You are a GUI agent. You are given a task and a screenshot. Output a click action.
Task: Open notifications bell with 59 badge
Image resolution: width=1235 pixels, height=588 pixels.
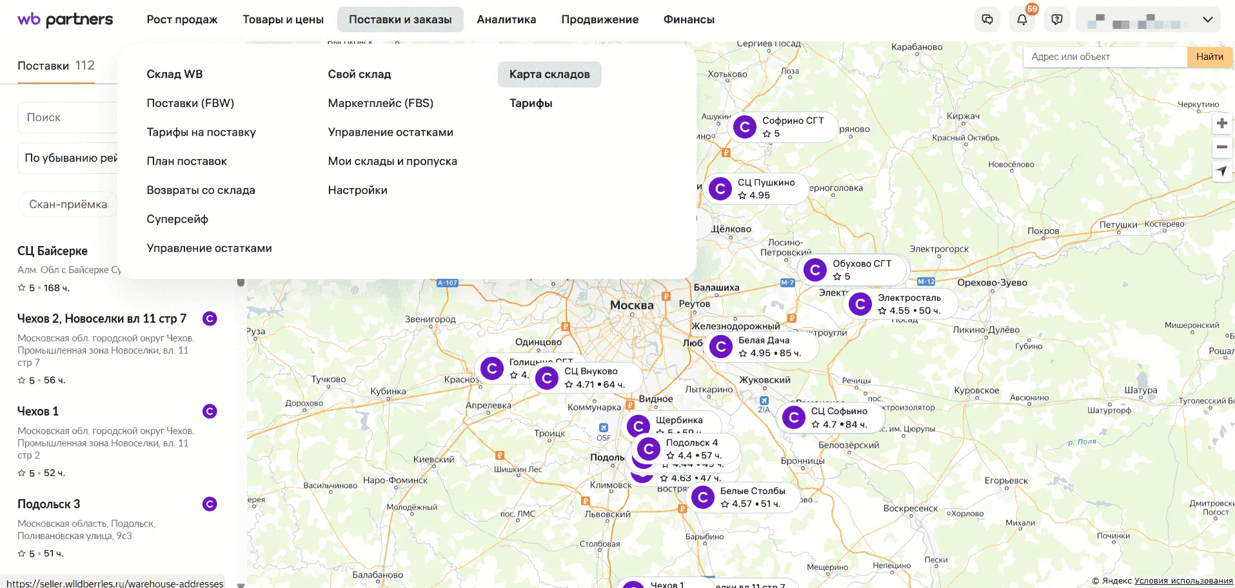tap(1022, 19)
